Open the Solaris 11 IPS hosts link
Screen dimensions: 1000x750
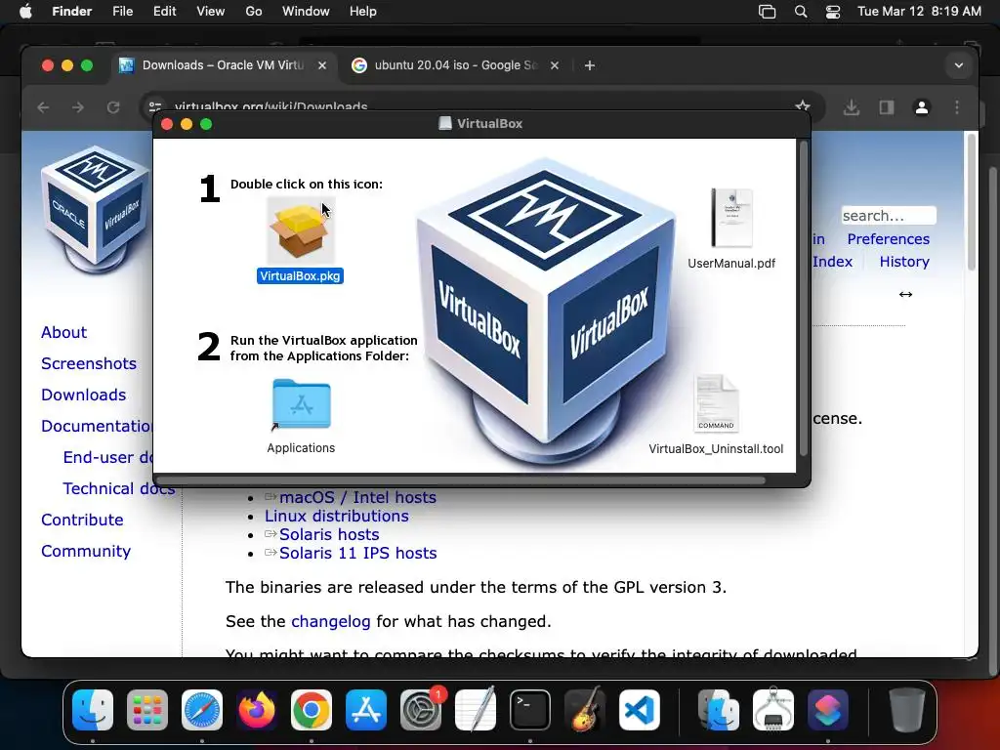point(357,553)
